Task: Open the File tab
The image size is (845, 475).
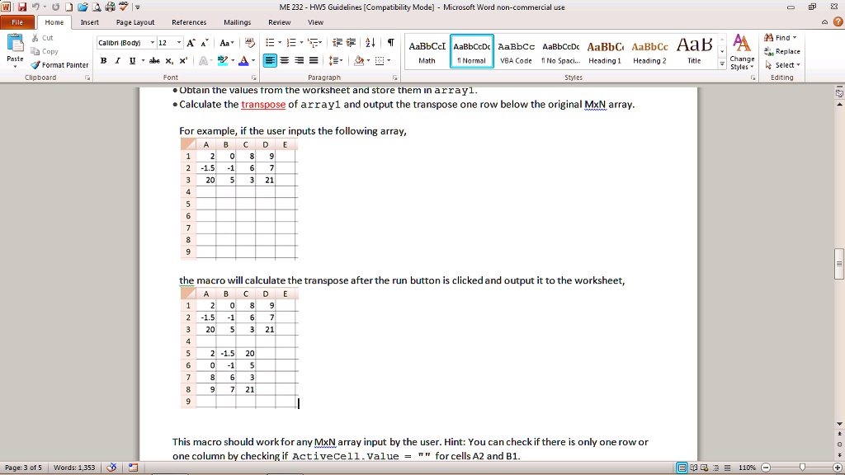Action: click(x=17, y=22)
